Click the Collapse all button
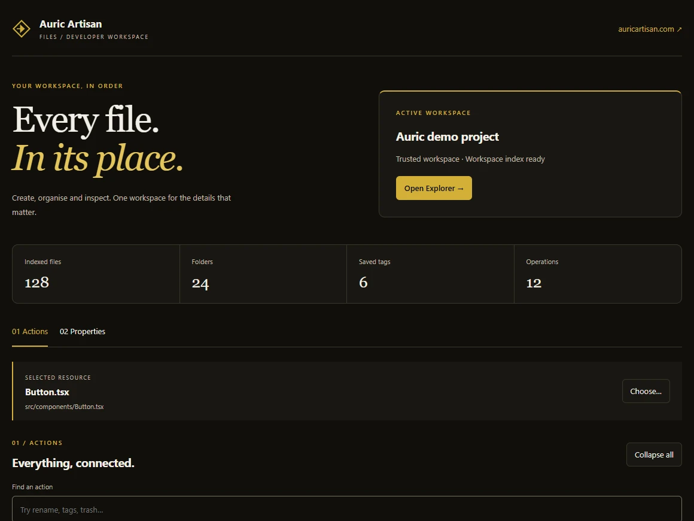 tap(654, 455)
